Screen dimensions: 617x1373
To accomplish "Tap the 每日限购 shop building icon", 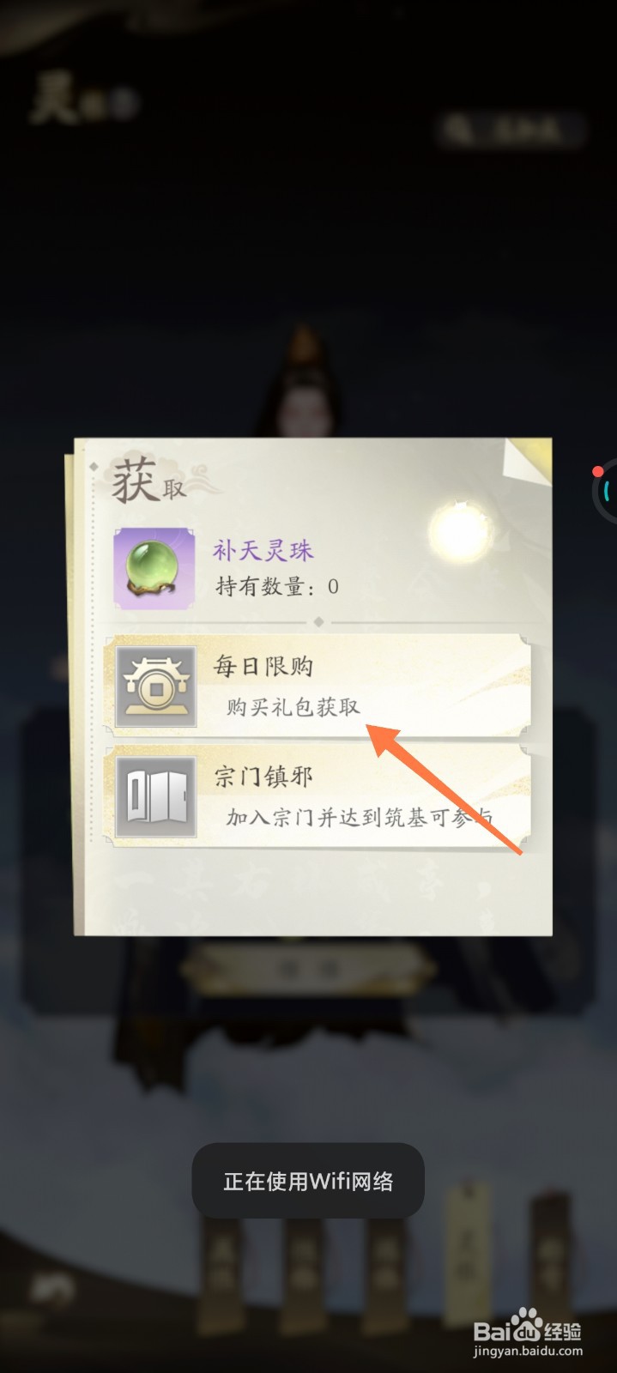I will (155, 688).
